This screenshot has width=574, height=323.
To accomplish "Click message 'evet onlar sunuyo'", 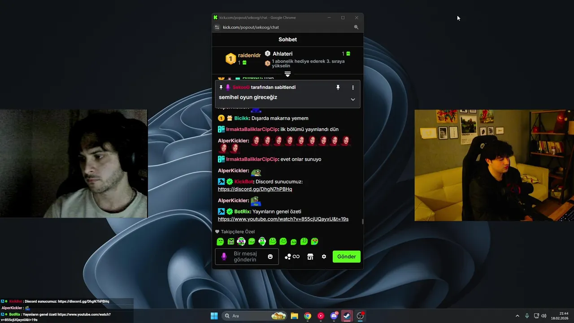I will point(301,159).
